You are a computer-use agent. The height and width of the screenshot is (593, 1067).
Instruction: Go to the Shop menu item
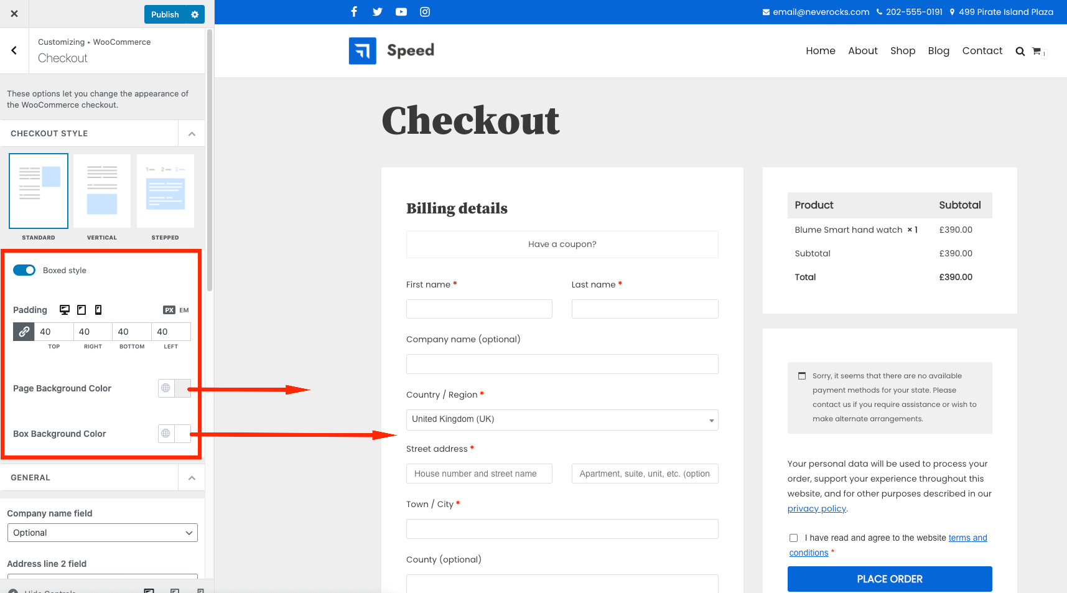click(902, 51)
